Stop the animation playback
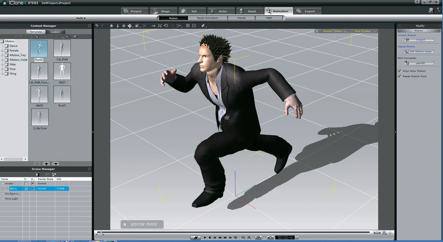 point(210,237)
